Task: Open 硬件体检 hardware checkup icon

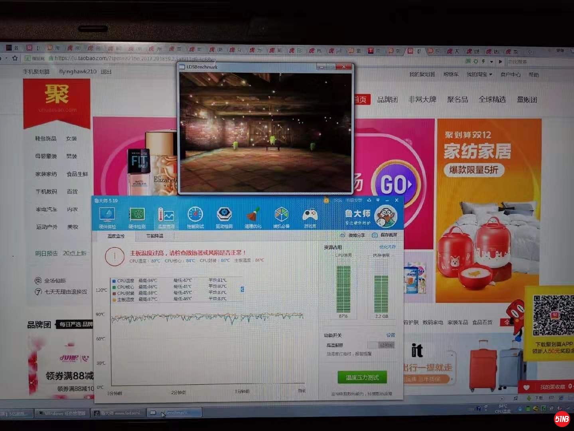Action: 107,217
